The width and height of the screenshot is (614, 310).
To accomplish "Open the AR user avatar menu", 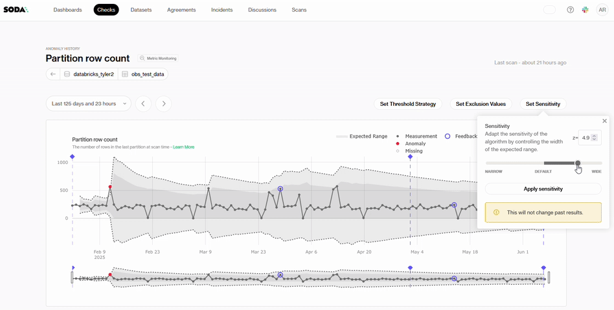I will (602, 10).
